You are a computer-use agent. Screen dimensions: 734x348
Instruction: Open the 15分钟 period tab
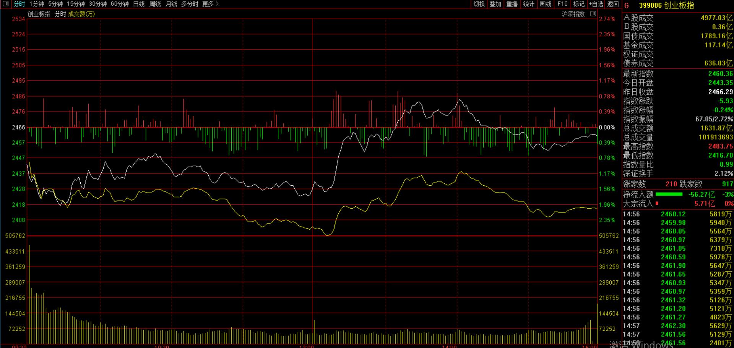coord(76,4)
